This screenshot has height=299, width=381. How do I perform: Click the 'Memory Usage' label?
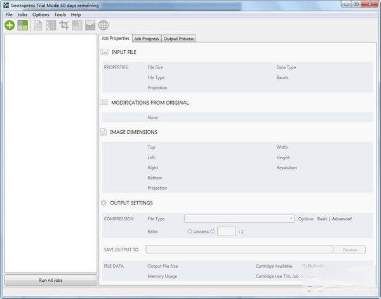pyautogui.click(x=163, y=276)
